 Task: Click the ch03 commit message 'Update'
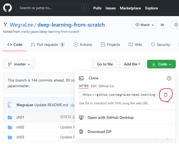(x=67, y=137)
